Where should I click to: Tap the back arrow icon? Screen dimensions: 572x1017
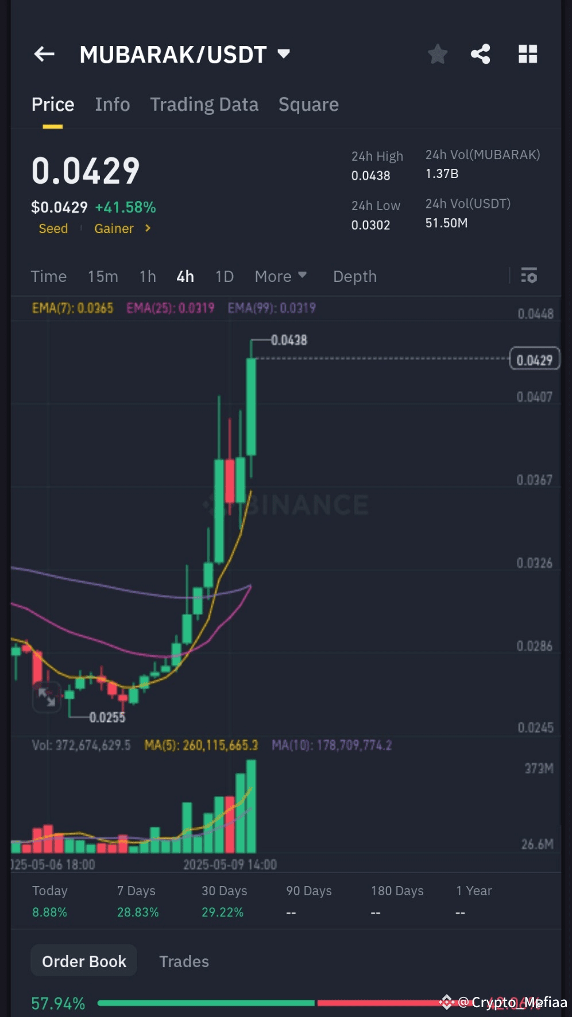tap(44, 55)
